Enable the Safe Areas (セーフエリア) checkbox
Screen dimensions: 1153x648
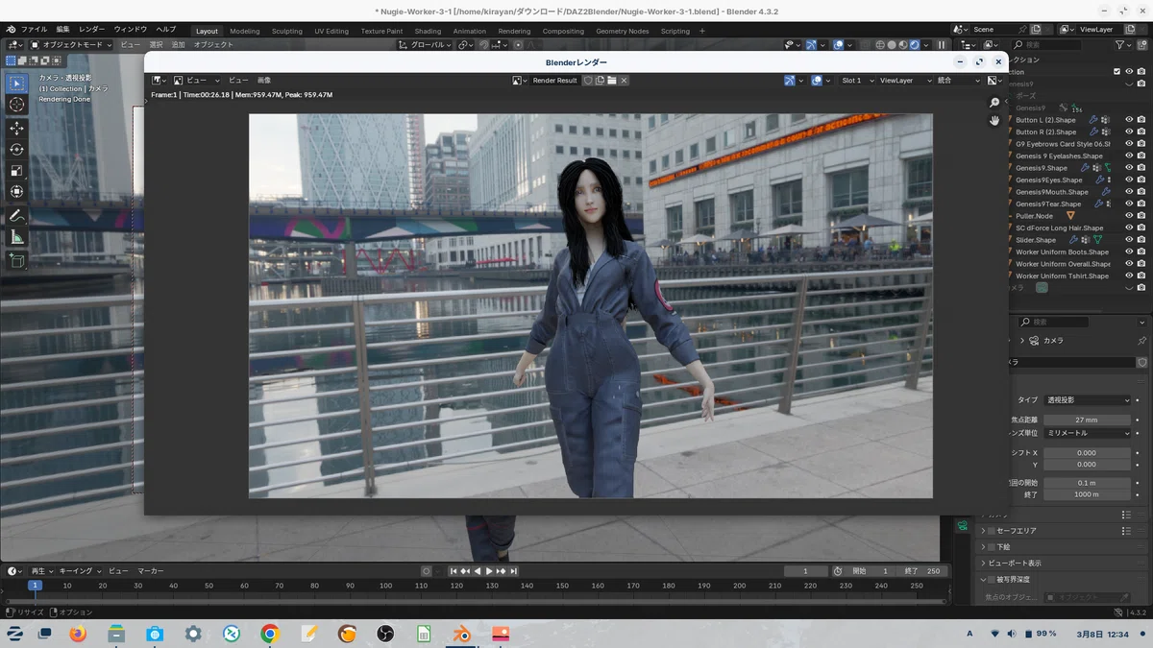tap(992, 531)
